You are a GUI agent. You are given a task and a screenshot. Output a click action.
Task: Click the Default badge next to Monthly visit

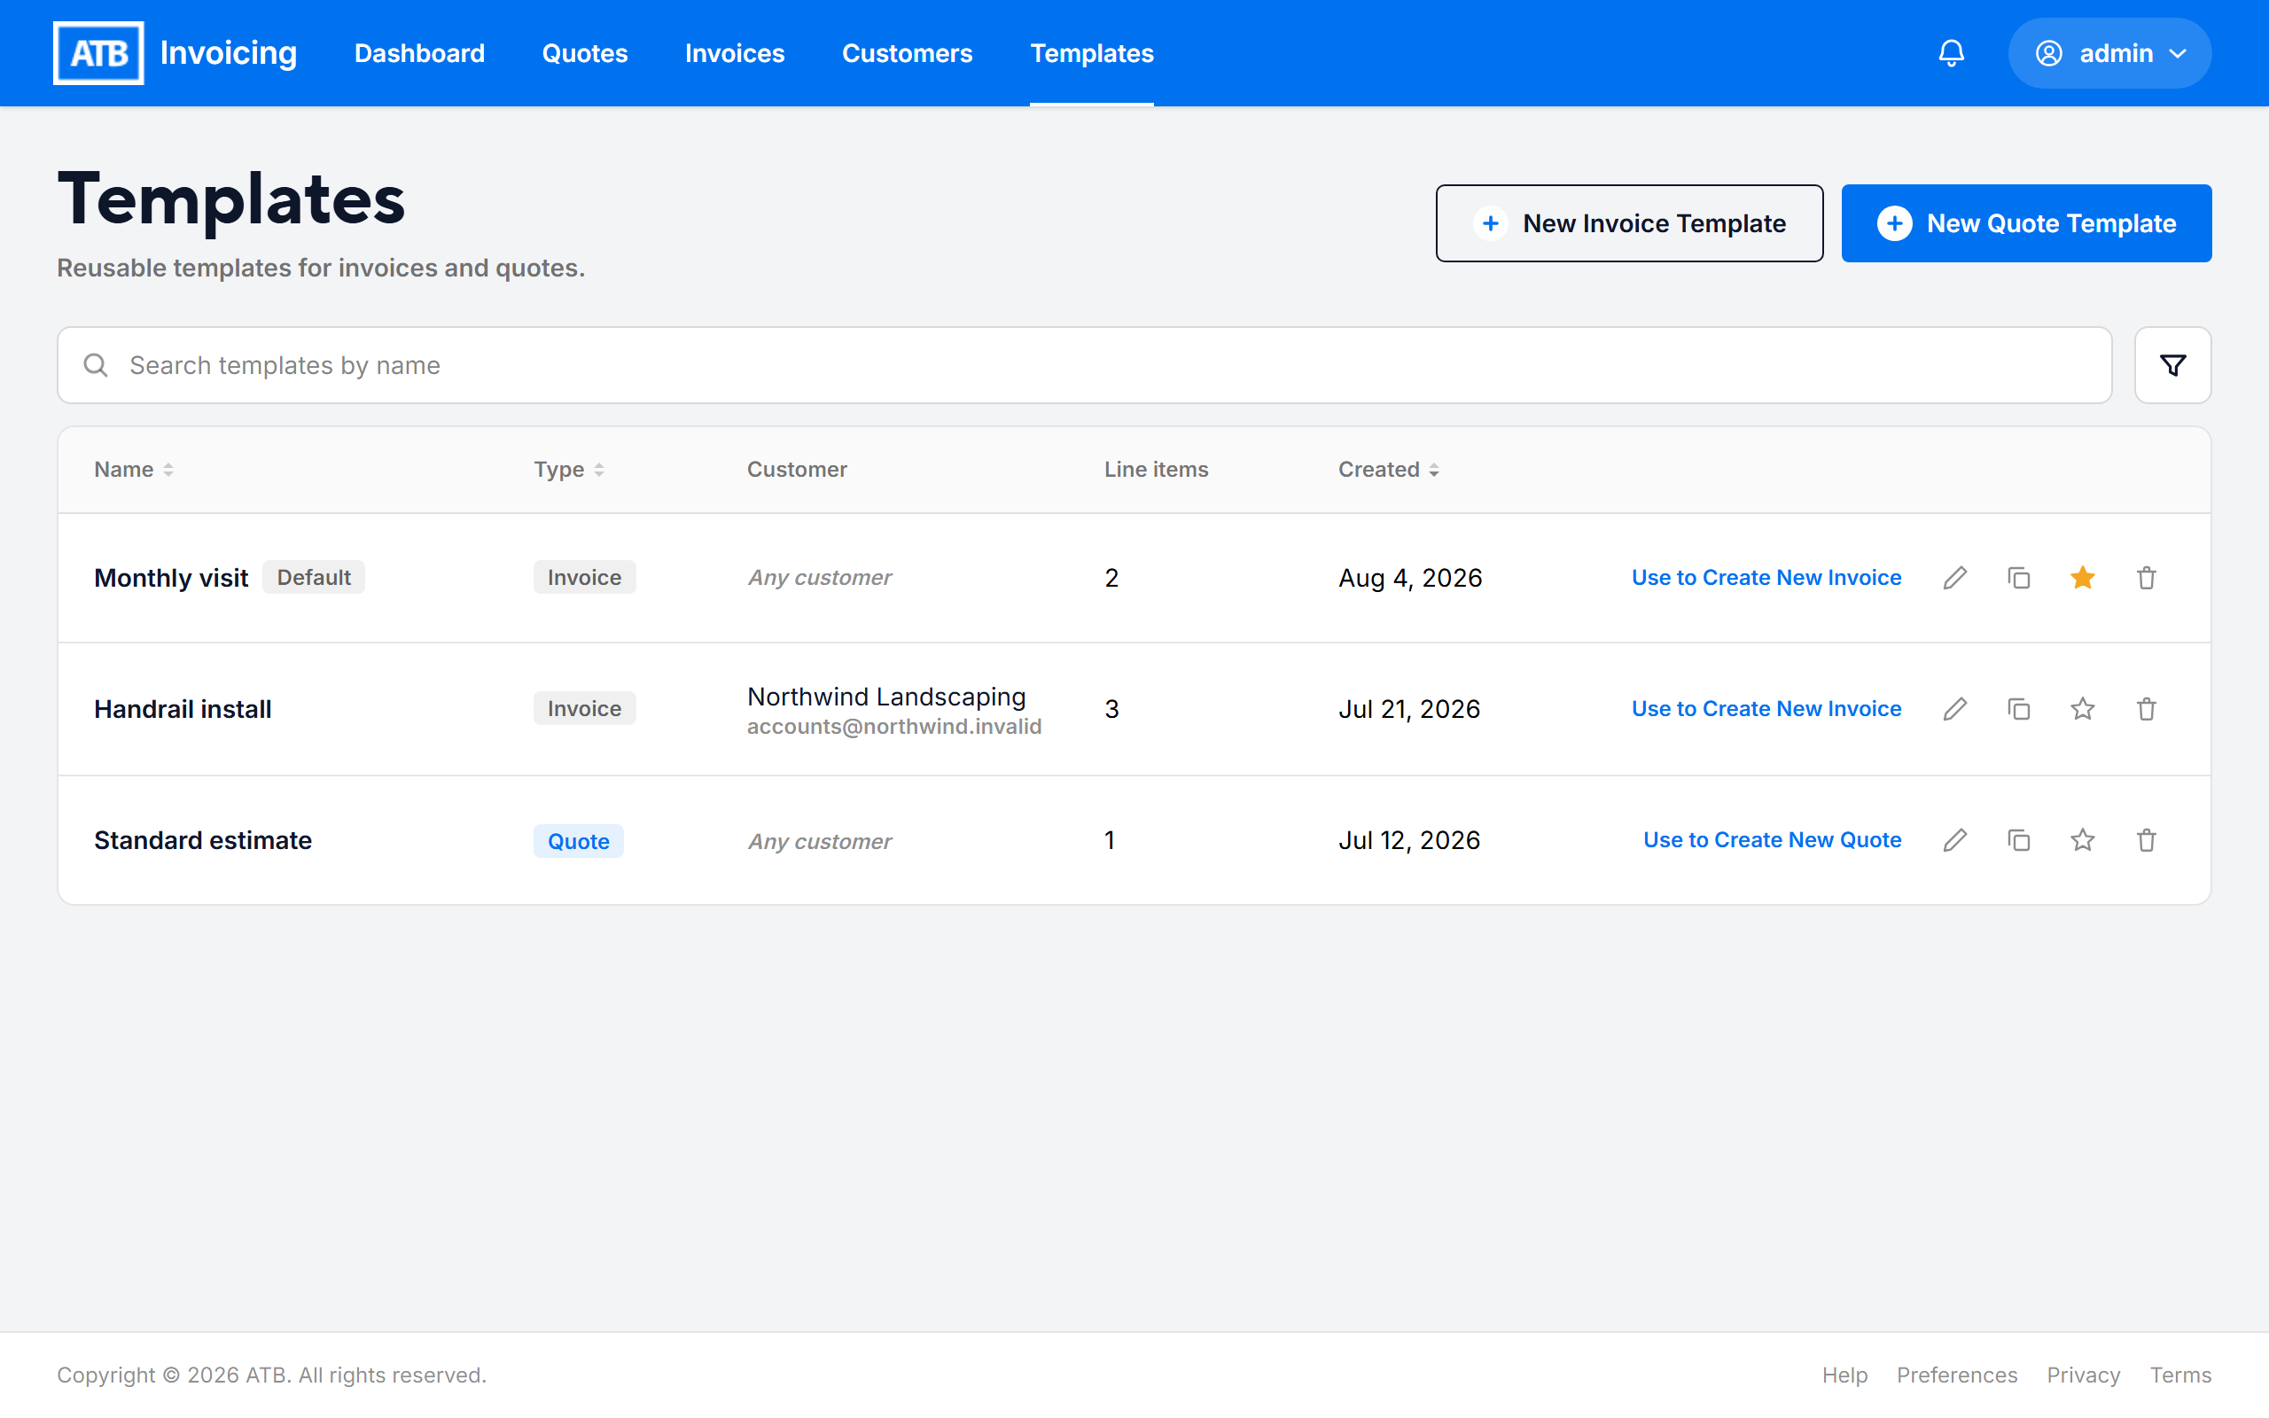[x=314, y=577]
